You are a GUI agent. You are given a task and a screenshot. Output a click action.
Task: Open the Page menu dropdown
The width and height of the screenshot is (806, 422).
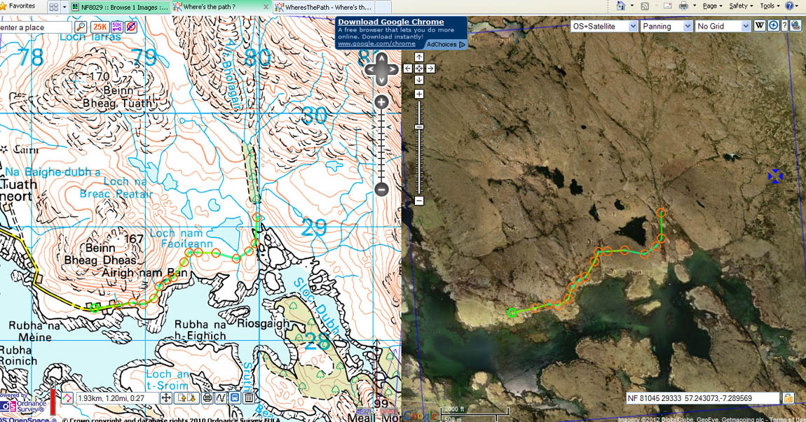tap(713, 6)
